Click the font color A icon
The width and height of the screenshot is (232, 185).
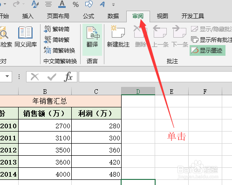[x=62, y=4]
